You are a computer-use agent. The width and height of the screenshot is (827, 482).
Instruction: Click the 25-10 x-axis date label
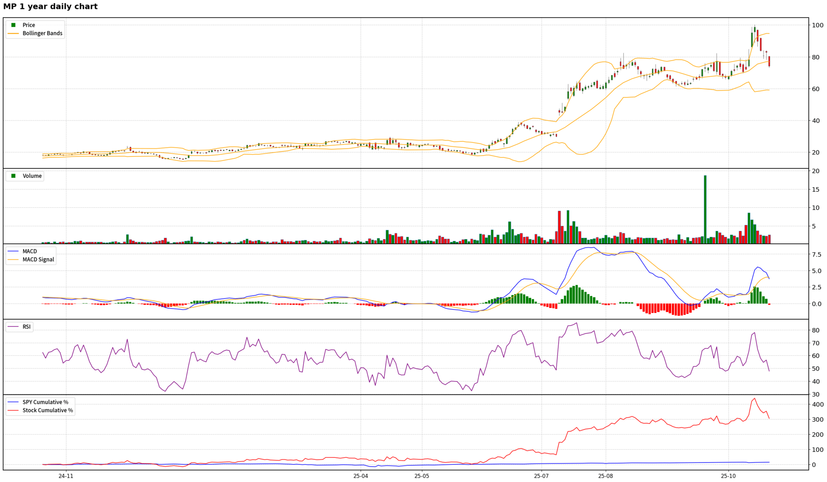coord(728,476)
